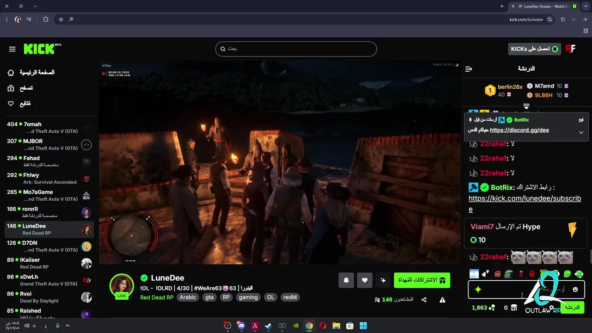Click the Viami7 Hype lightning icon
Image resolution: width=592 pixels, height=333 pixels.
[573, 230]
